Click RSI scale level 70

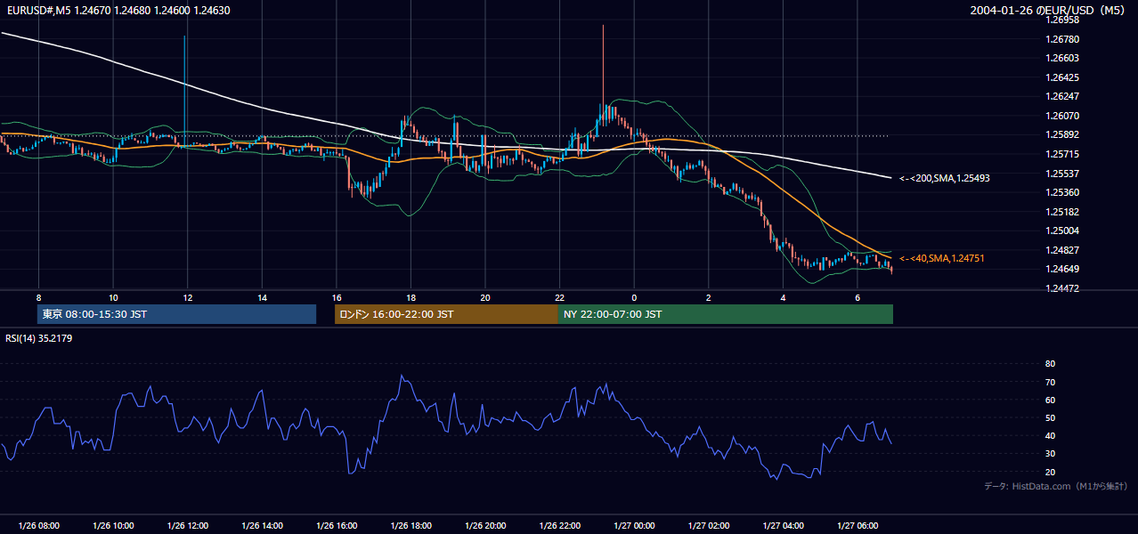point(1050,382)
